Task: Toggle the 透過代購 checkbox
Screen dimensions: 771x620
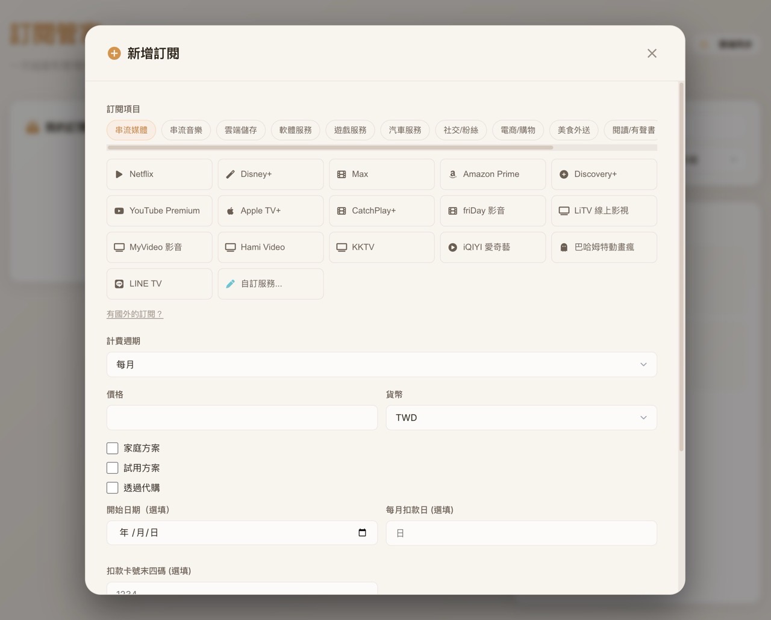Action: tap(112, 488)
